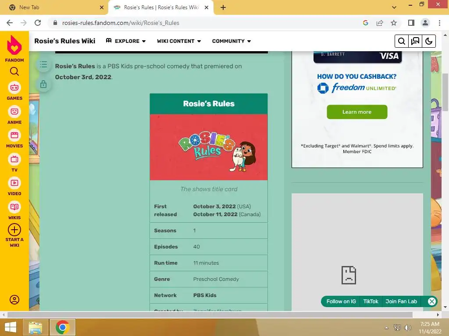Viewport: 449px width, 336px height.
Task: Click the Google icon in address bar
Action: (x=365, y=23)
